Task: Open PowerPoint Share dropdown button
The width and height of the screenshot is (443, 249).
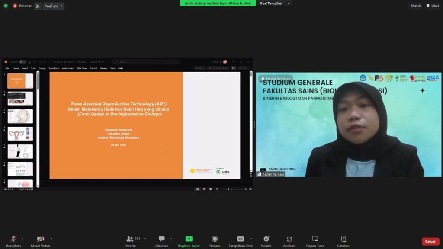Action: pos(244,68)
